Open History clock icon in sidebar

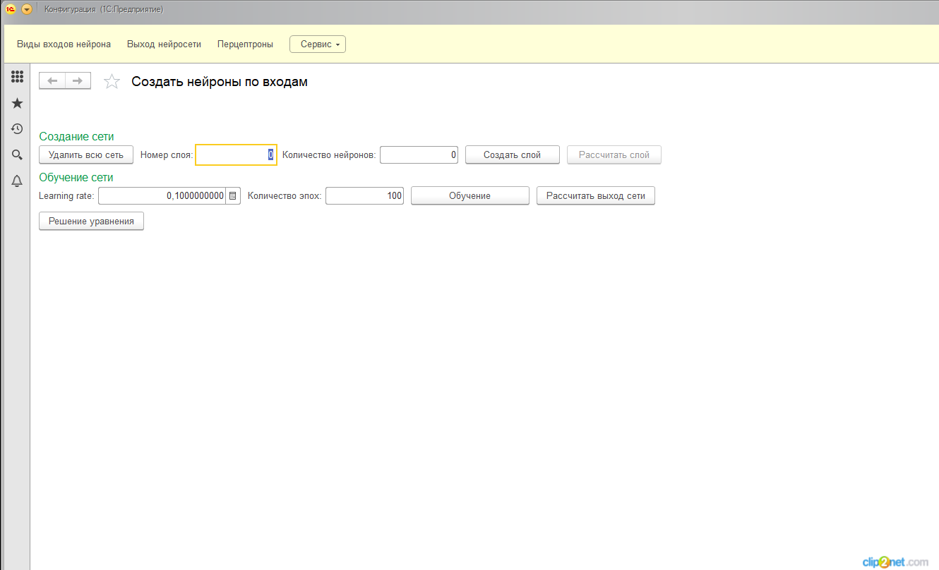click(17, 129)
